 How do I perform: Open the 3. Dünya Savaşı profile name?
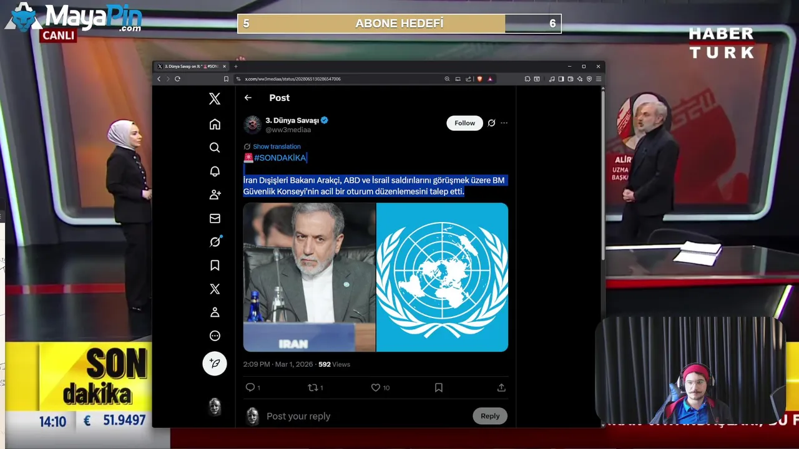tap(292, 120)
